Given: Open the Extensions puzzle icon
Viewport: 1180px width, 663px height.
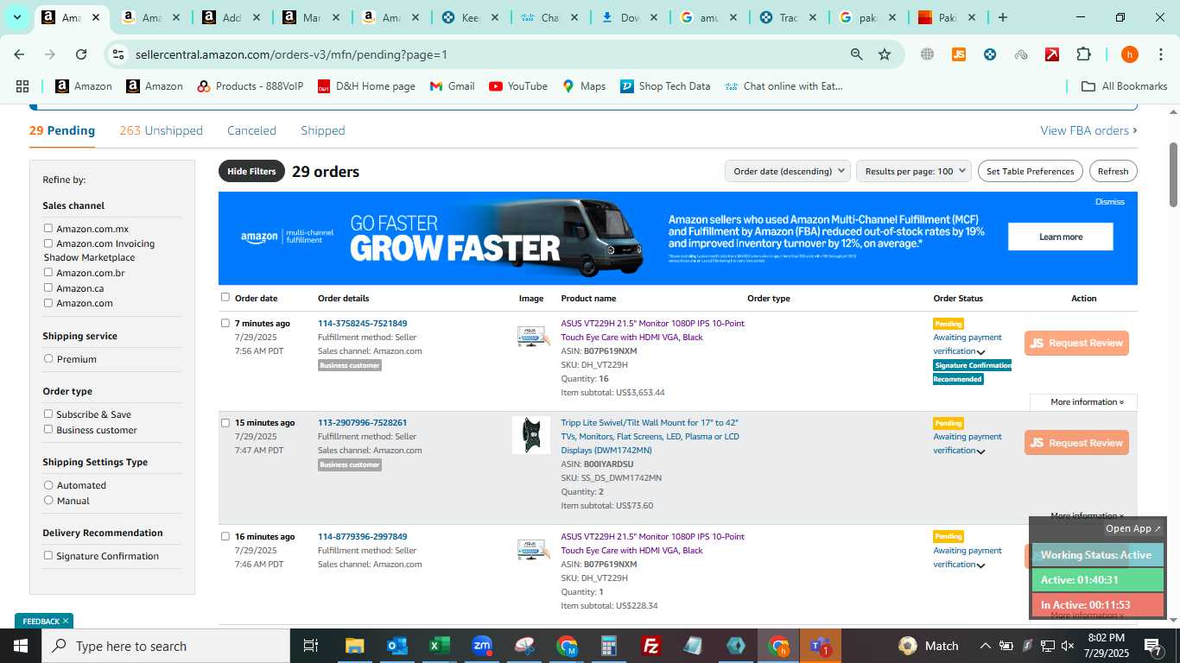Looking at the screenshot, I should point(1083,54).
